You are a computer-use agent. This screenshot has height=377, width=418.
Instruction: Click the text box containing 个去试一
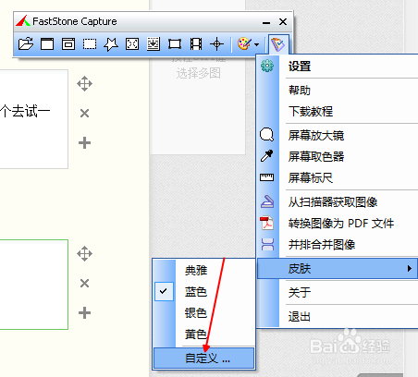pyautogui.click(x=34, y=119)
